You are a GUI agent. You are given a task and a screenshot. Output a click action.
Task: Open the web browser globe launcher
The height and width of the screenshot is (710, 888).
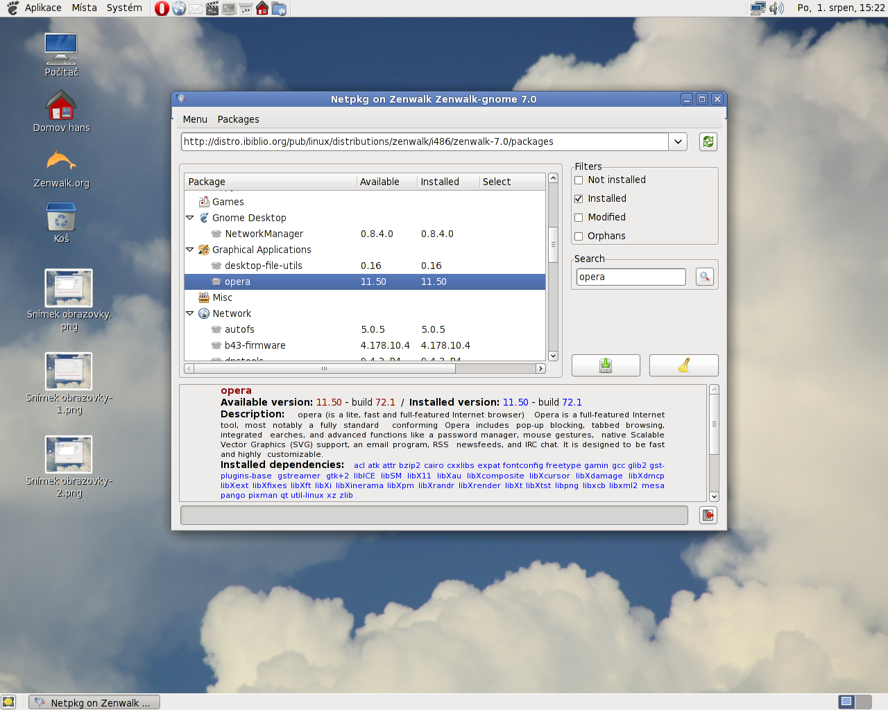[x=179, y=8]
